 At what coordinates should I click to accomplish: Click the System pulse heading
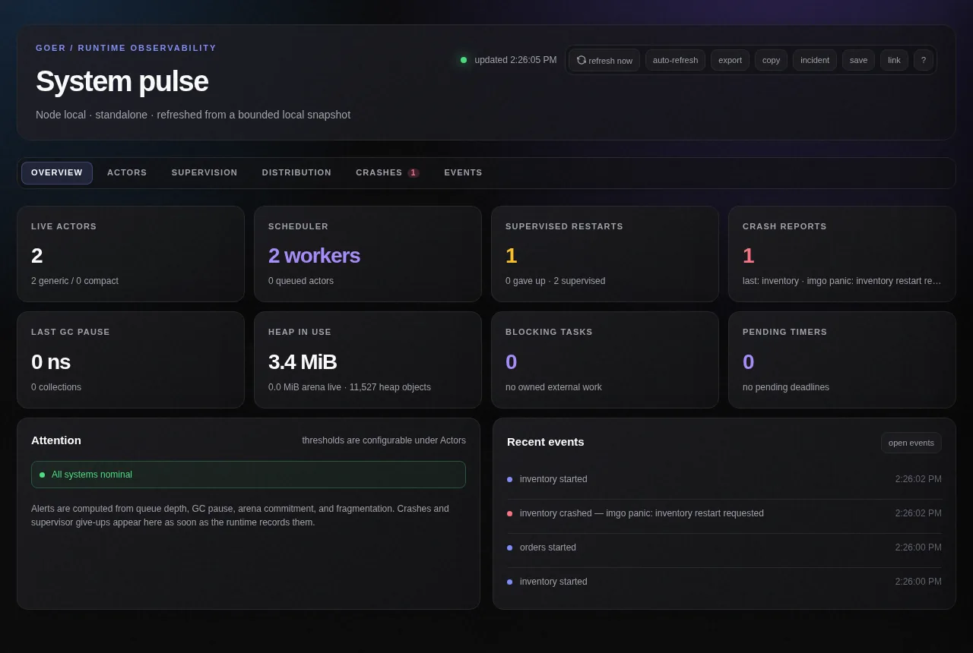tap(122, 81)
